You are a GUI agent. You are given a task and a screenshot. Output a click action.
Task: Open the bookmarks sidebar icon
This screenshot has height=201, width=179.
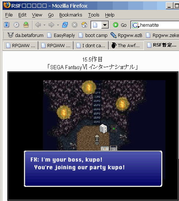click(x=7, y=25)
